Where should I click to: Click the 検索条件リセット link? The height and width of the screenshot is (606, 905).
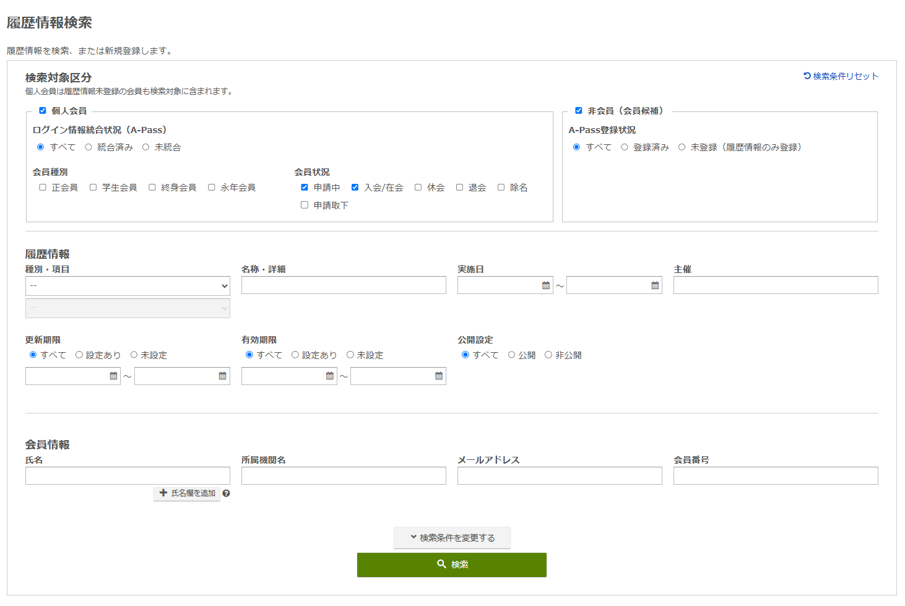click(x=841, y=76)
